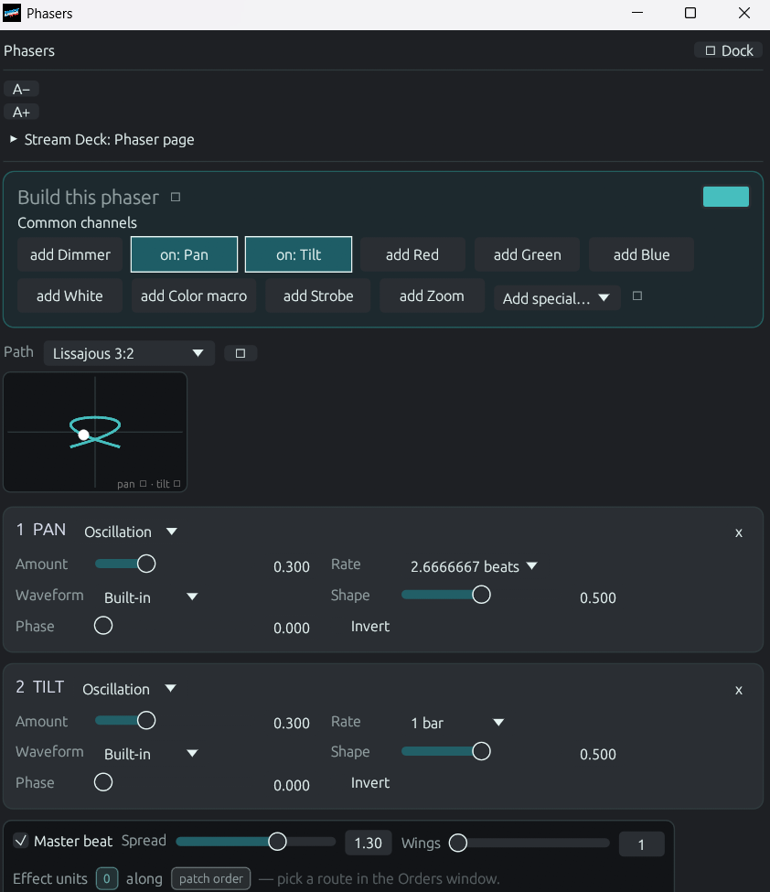Viewport: 770px width, 892px height.
Task: Toggle Invert for the PAN step
Action: point(370,627)
